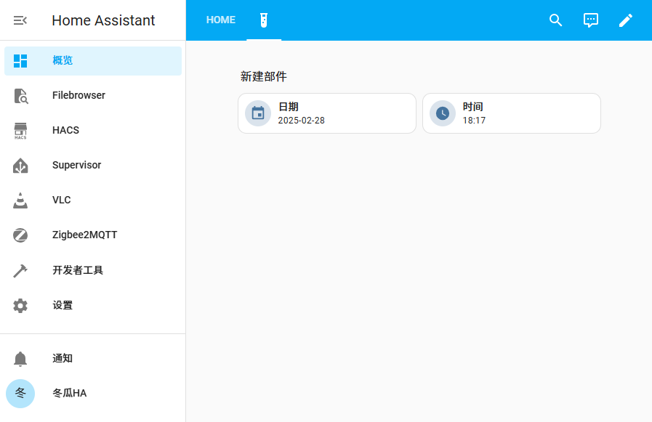The image size is (652, 422).
Task: Open the 概览 overview label
Action: (x=63, y=60)
